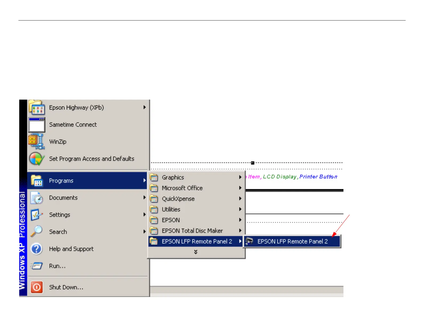Click the Microsoft Office folder icon
The width and height of the screenshot is (423, 326).
point(154,188)
